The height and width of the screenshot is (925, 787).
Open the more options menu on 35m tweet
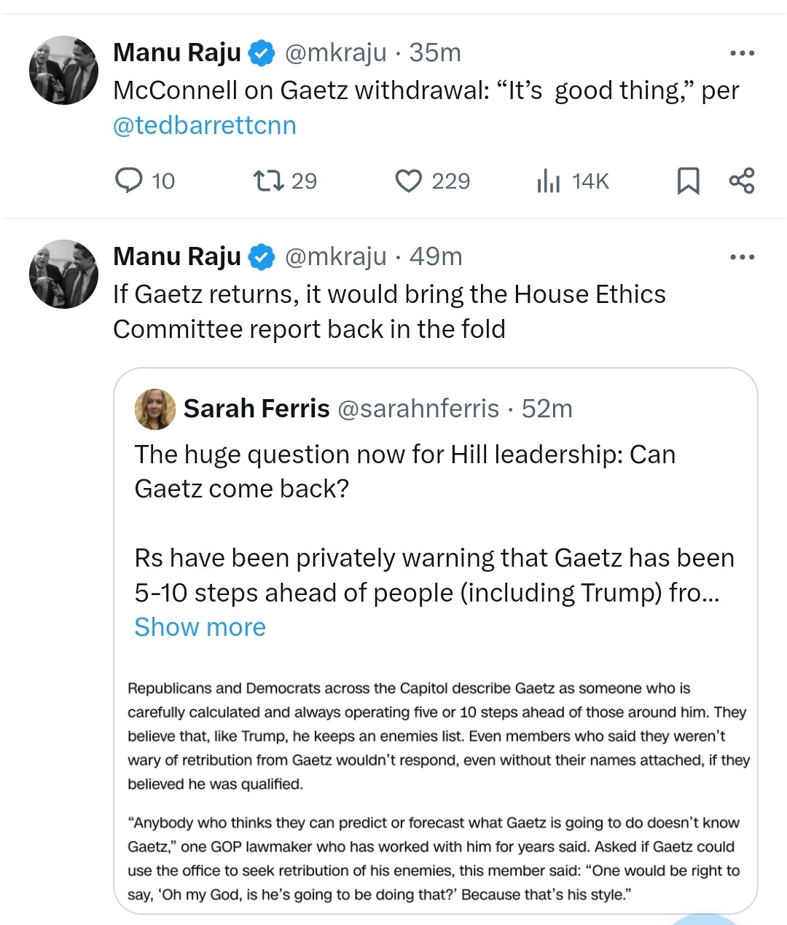[742, 53]
